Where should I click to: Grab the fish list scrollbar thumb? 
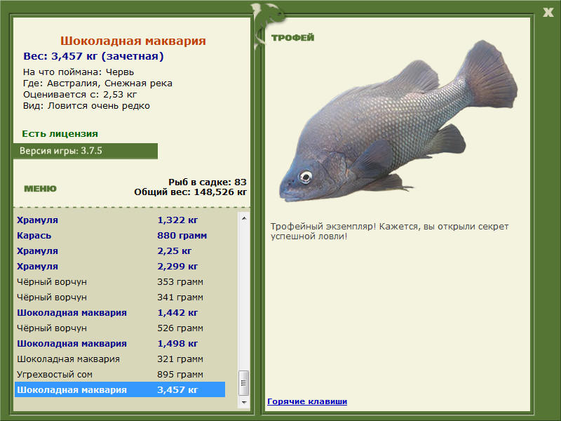point(244,383)
